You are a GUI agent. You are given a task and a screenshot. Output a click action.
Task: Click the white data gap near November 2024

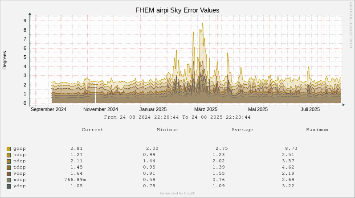[95, 93]
